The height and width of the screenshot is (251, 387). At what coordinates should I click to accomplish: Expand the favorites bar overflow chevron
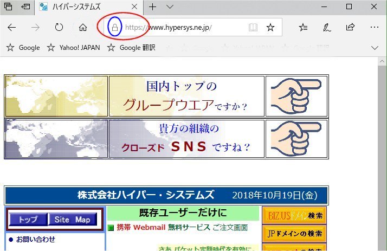[x=375, y=48]
